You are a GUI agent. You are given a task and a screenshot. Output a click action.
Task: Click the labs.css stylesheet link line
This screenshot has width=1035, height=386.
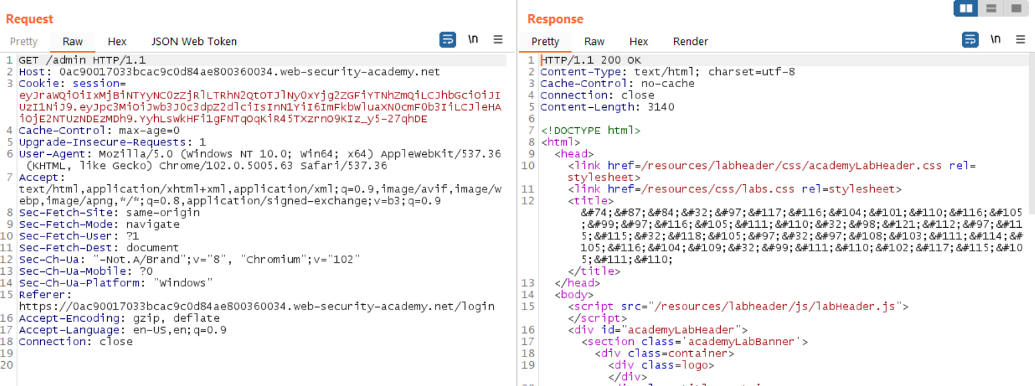tap(734, 189)
